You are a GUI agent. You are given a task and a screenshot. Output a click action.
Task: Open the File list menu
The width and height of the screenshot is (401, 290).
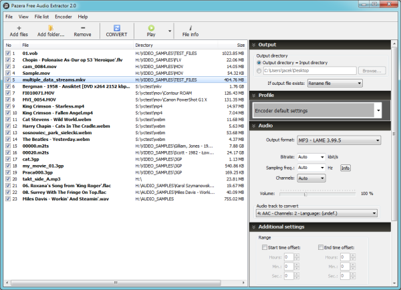coord(41,17)
